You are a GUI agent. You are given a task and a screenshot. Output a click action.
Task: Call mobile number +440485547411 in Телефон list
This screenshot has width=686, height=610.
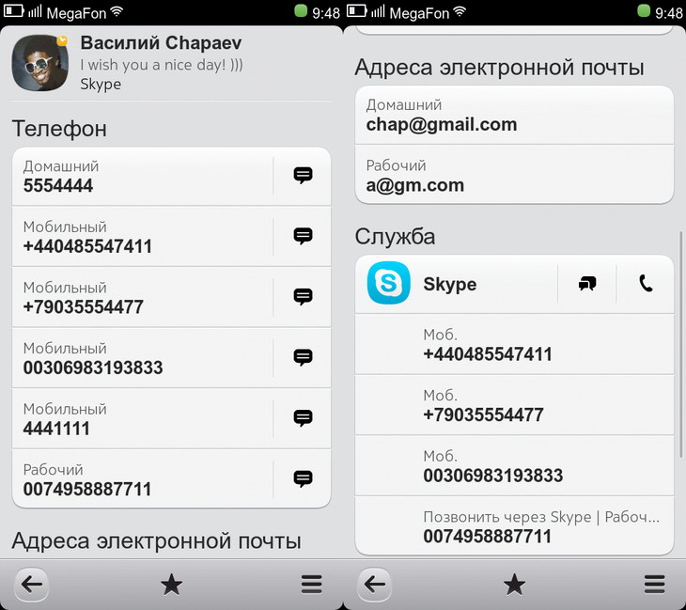(143, 237)
